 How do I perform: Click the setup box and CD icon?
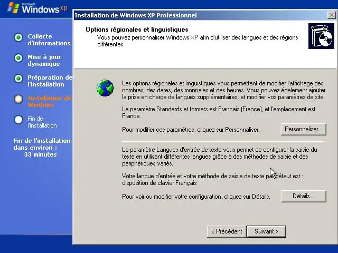click(x=321, y=36)
